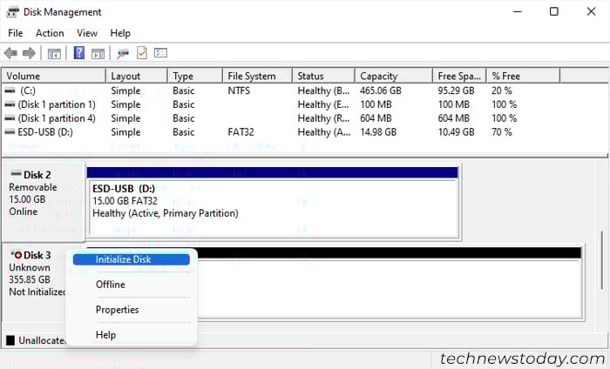610x369 pixels.
Task: Click the 70 % free cell
Action: [x=502, y=132]
